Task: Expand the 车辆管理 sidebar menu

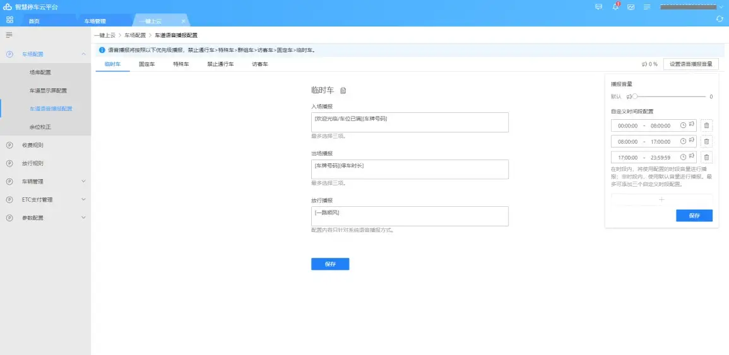Action: point(84,182)
